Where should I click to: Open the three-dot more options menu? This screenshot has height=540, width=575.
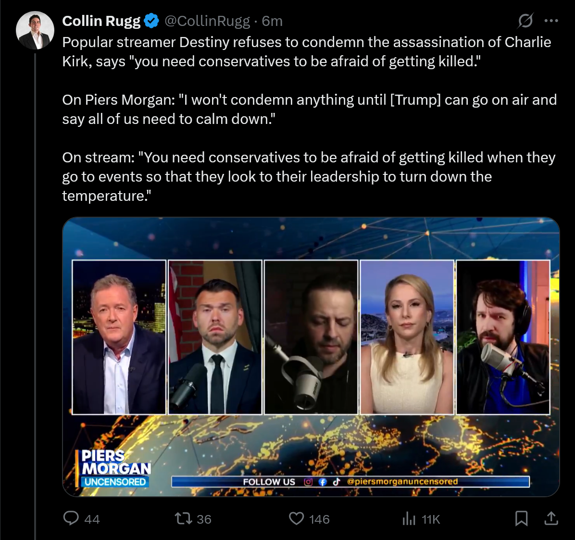[551, 21]
